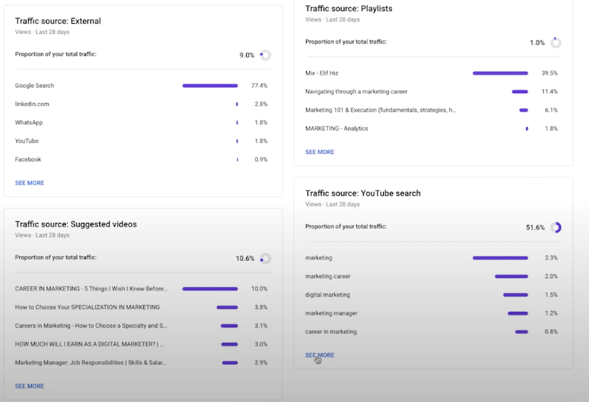Click the Traffic source: YouTube search heading
589x402 pixels.
point(363,193)
